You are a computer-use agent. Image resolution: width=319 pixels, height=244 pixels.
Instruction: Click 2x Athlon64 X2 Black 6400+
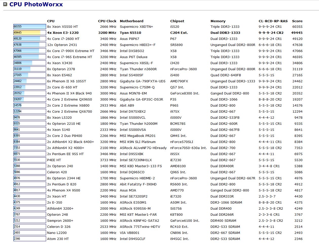point(70,142)
